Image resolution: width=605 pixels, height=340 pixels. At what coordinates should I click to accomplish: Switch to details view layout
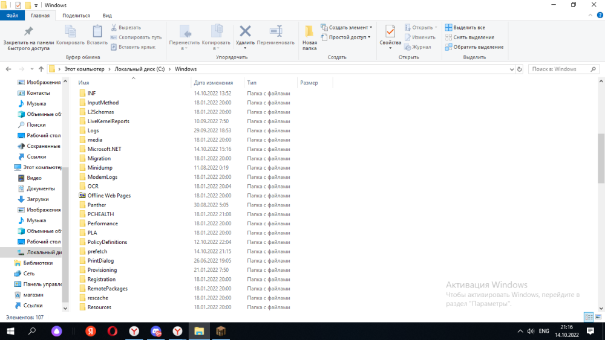tap(589, 317)
